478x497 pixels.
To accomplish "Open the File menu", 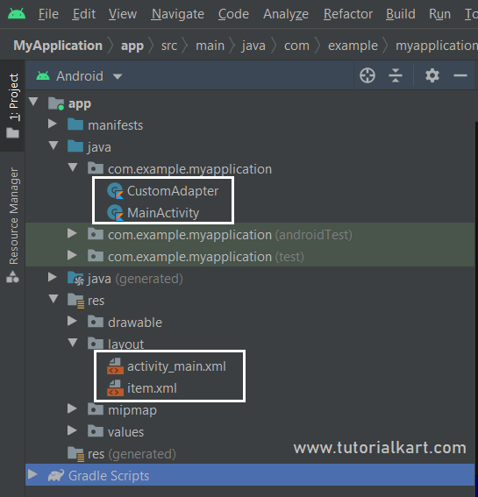I will click(48, 14).
